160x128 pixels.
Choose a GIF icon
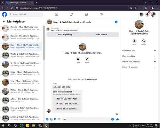(x=59, y=119)
